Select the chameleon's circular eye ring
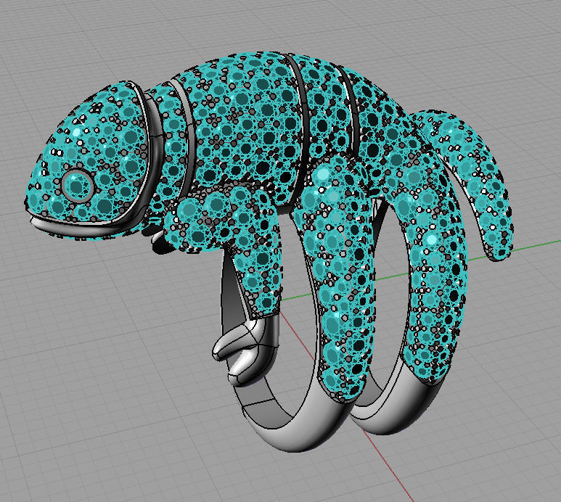This screenshot has width=561, height=502. tap(77, 186)
